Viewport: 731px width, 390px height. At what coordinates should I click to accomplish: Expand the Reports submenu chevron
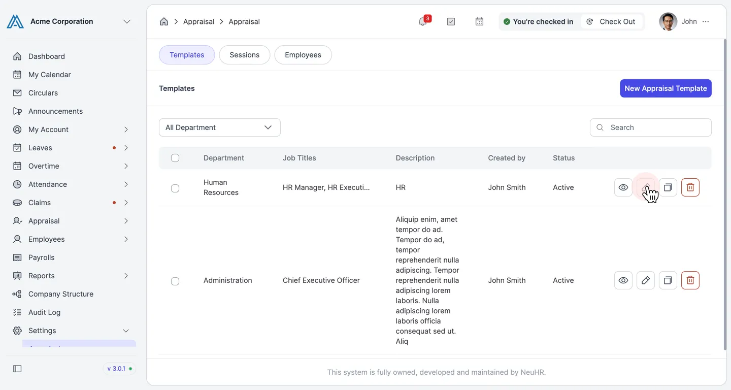[x=126, y=276]
